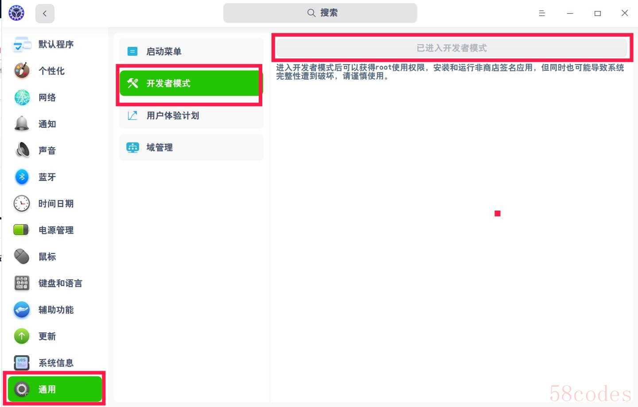Select 系统信息 text in sidebar
The height and width of the screenshot is (407, 638).
click(56, 363)
